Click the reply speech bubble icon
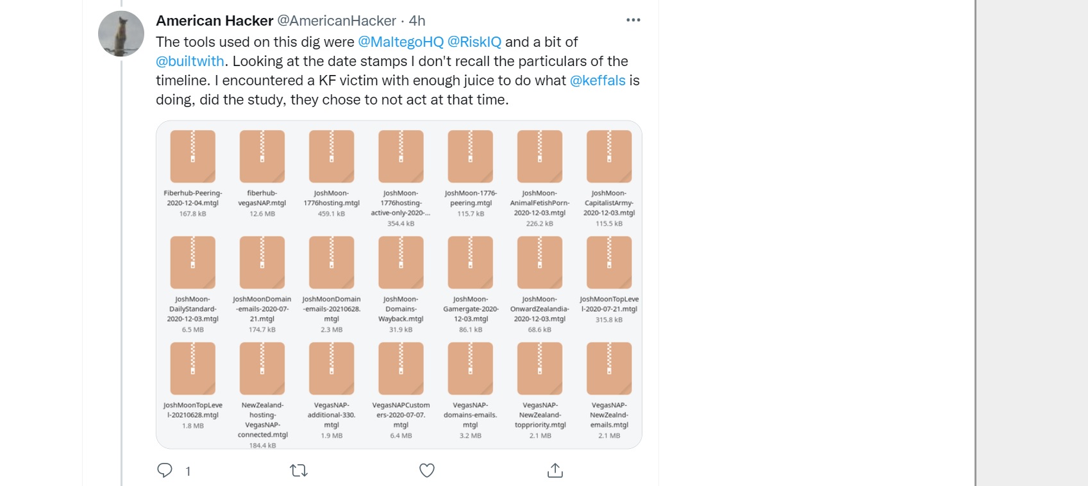Viewport: 1088px width, 486px height. tap(165, 471)
